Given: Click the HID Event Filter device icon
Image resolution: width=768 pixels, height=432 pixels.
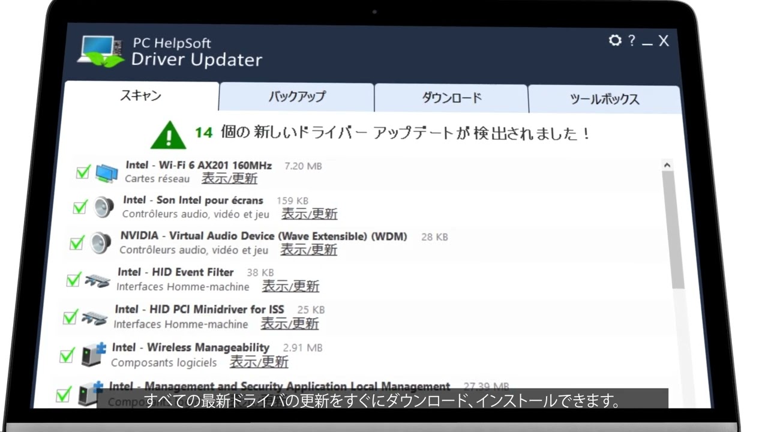Looking at the screenshot, I should click(x=97, y=280).
